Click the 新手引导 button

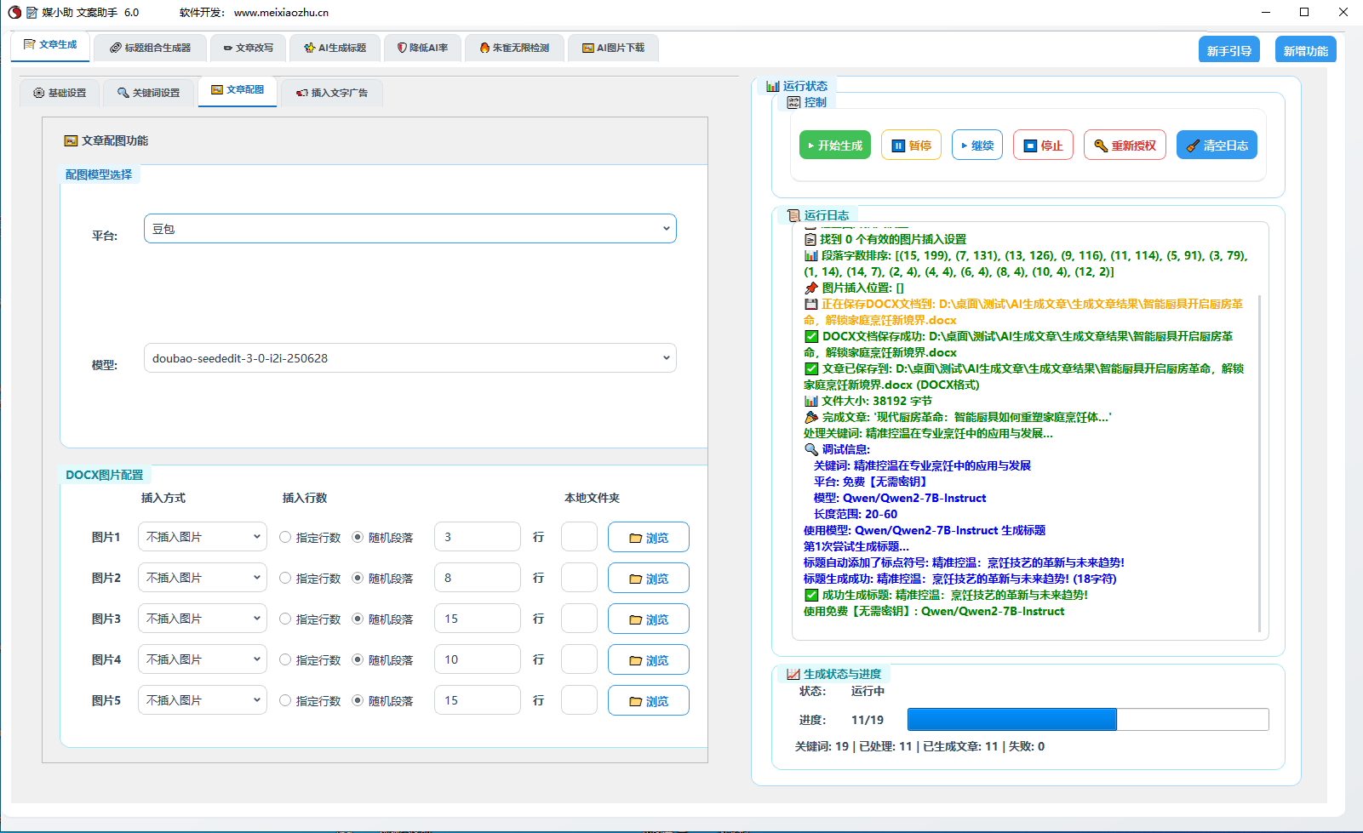1228,51
